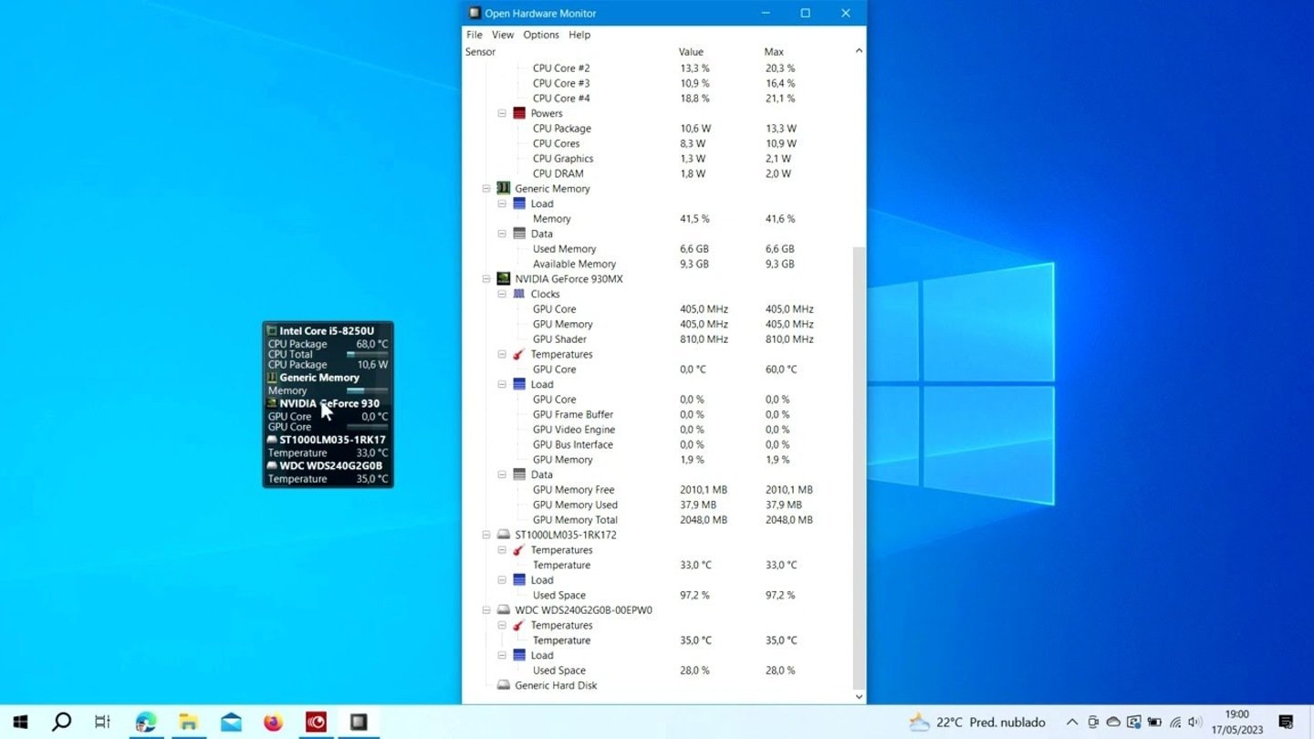Open the notification center icon

1286,722
